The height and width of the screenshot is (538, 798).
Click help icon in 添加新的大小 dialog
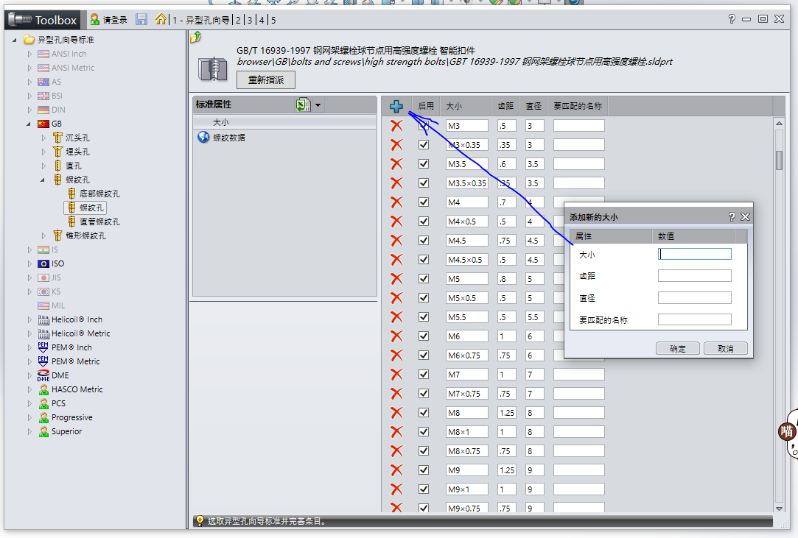click(x=732, y=216)
